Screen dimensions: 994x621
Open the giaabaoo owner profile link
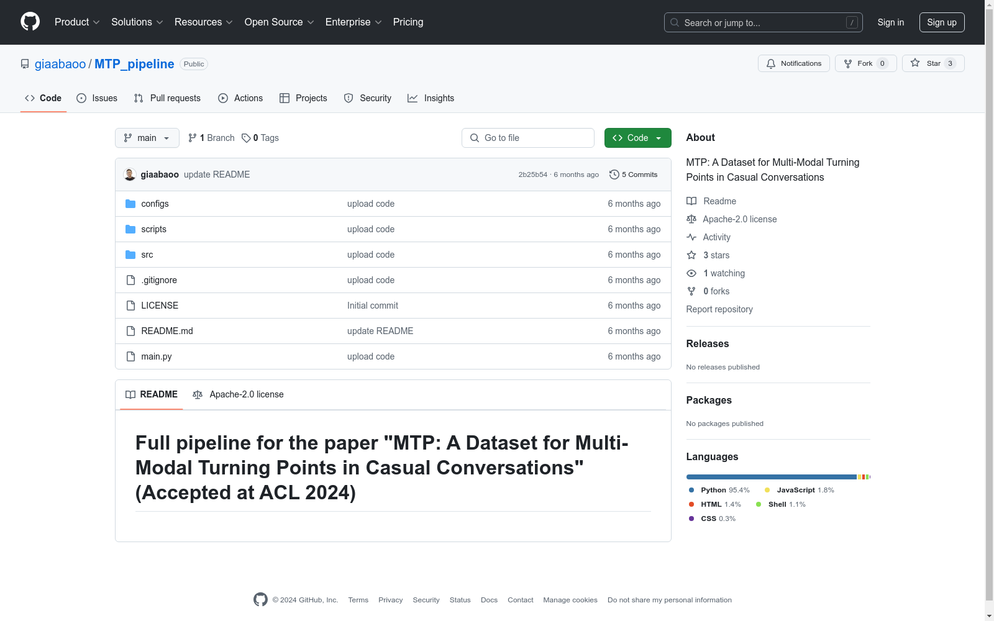coord(60,64)
